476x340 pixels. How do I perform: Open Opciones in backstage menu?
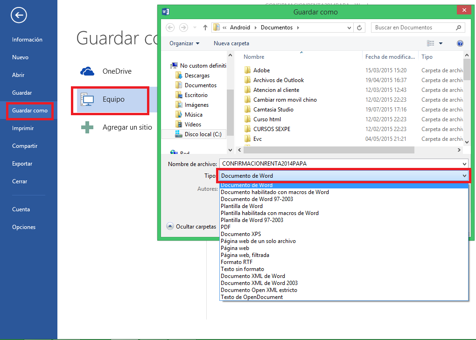tap(24, 227)
